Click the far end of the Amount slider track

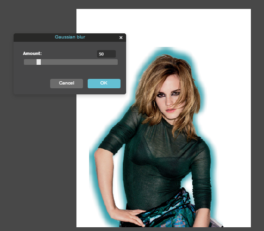click(116, 62)
